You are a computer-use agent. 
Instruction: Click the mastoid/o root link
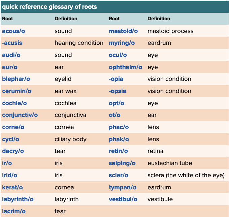[123, 31]
